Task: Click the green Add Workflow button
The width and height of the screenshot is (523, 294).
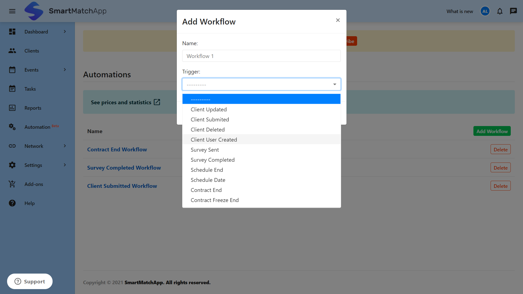Action: [492, 131]
